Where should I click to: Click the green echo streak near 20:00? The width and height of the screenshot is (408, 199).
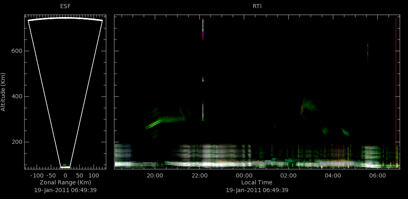[165, 121]
